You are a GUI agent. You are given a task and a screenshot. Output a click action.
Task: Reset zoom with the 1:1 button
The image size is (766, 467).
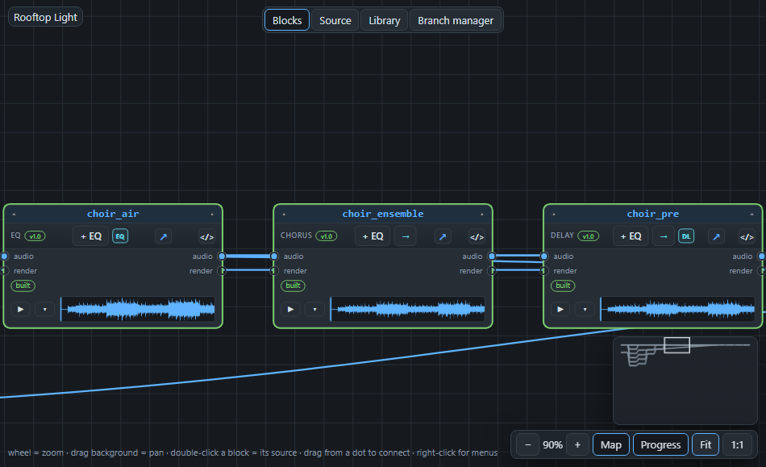pos(737,444)
